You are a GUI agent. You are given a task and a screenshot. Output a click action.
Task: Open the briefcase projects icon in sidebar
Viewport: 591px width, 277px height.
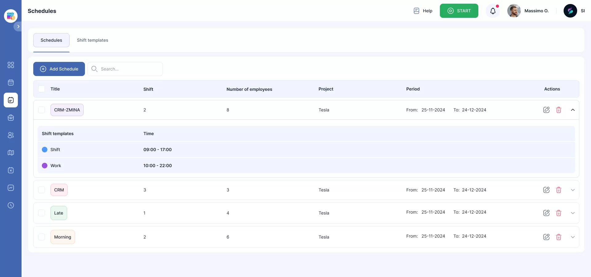[11, 118]
